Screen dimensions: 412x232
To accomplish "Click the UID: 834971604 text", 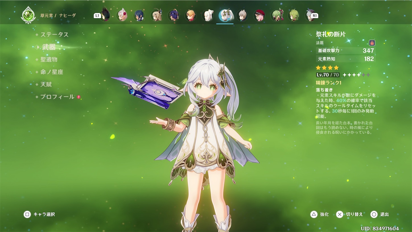I will pyautogui.click(x=380, y=229).
